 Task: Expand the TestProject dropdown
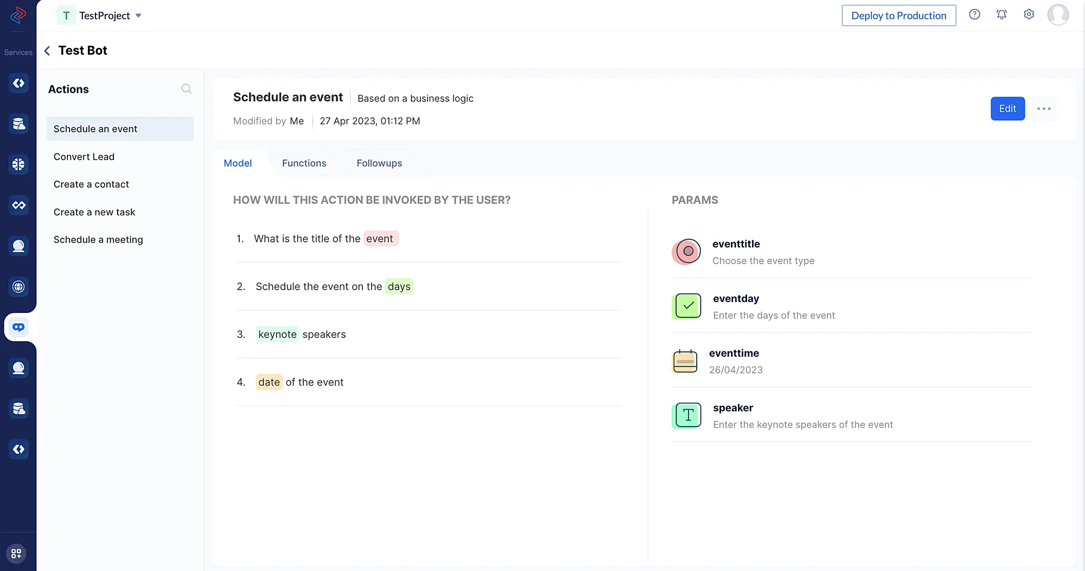point(138,16)
